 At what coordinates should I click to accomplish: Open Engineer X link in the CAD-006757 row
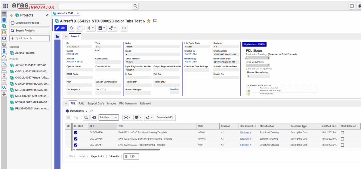(246, 145)
